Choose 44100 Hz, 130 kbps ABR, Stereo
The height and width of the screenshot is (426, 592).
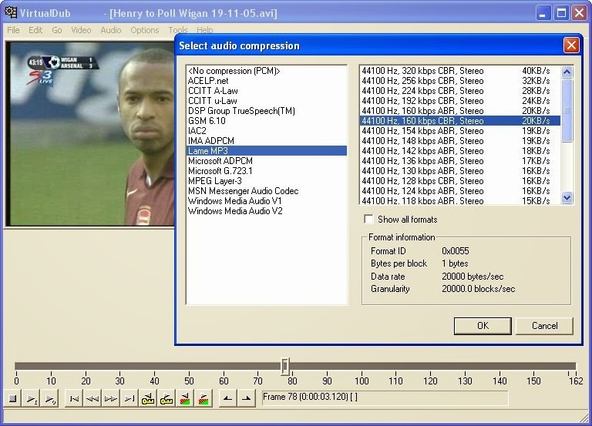point(460,171)
